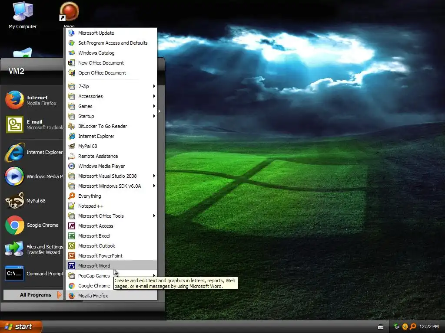Launch Internet Explorer from All Programs list

(x=111, y=136)
